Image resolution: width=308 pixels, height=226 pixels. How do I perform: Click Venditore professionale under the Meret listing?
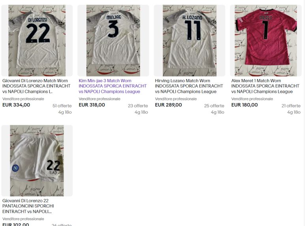[x=252, y=99]
